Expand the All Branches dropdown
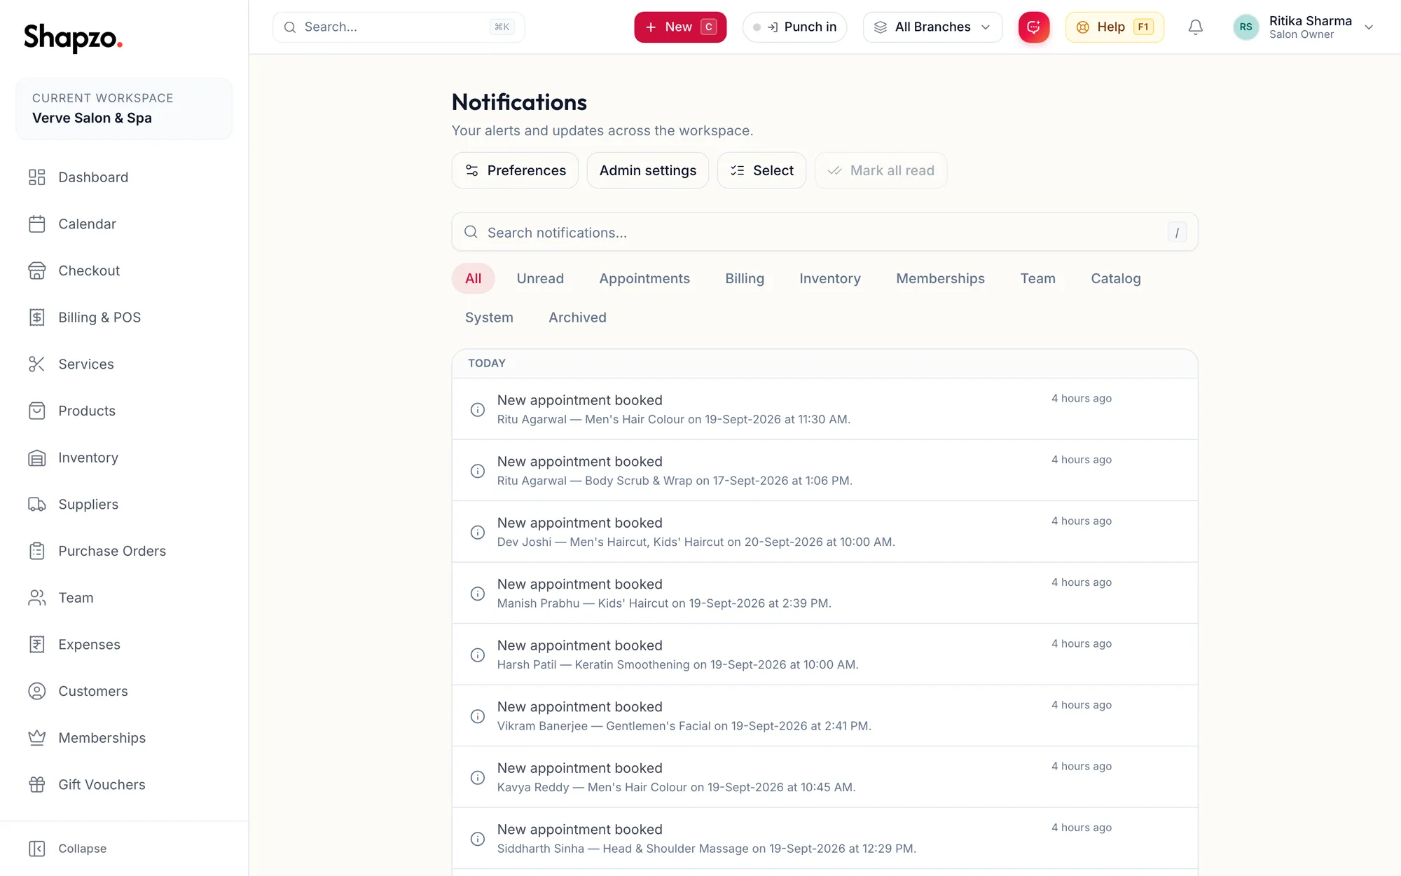1401x876 pixels. point(932,27)
